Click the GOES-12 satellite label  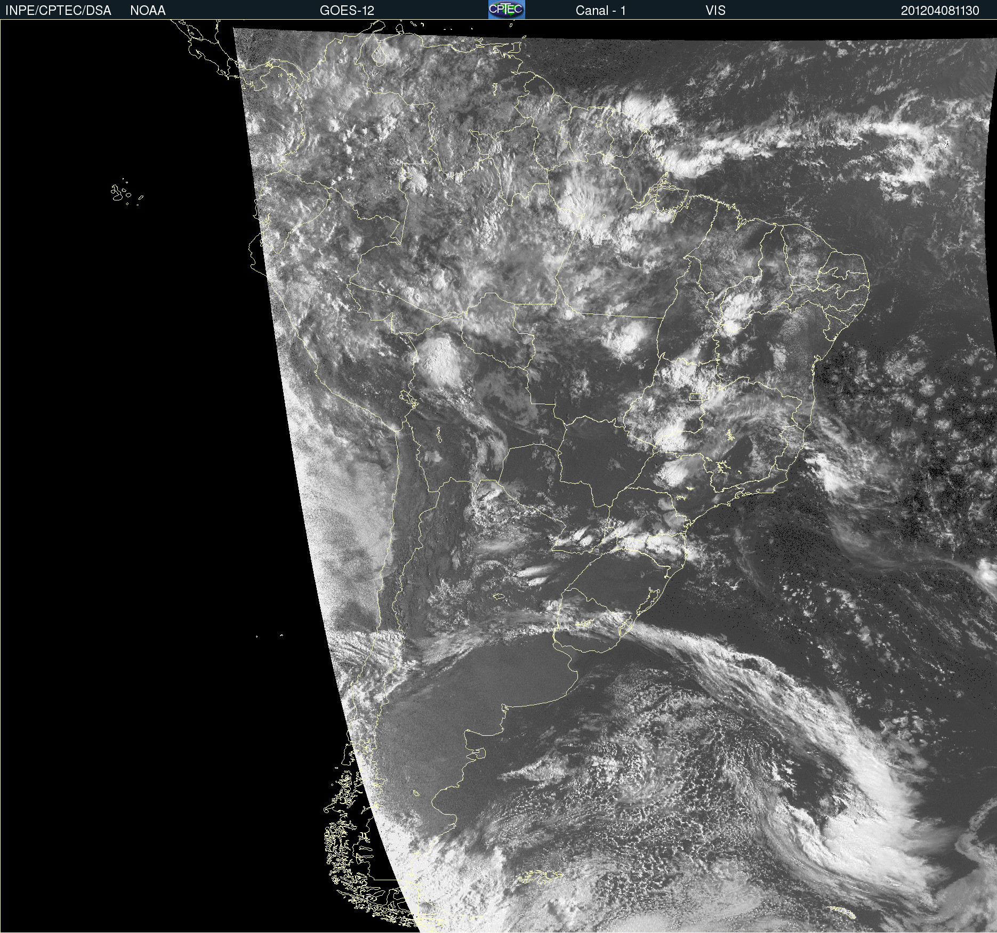(347, 11)
